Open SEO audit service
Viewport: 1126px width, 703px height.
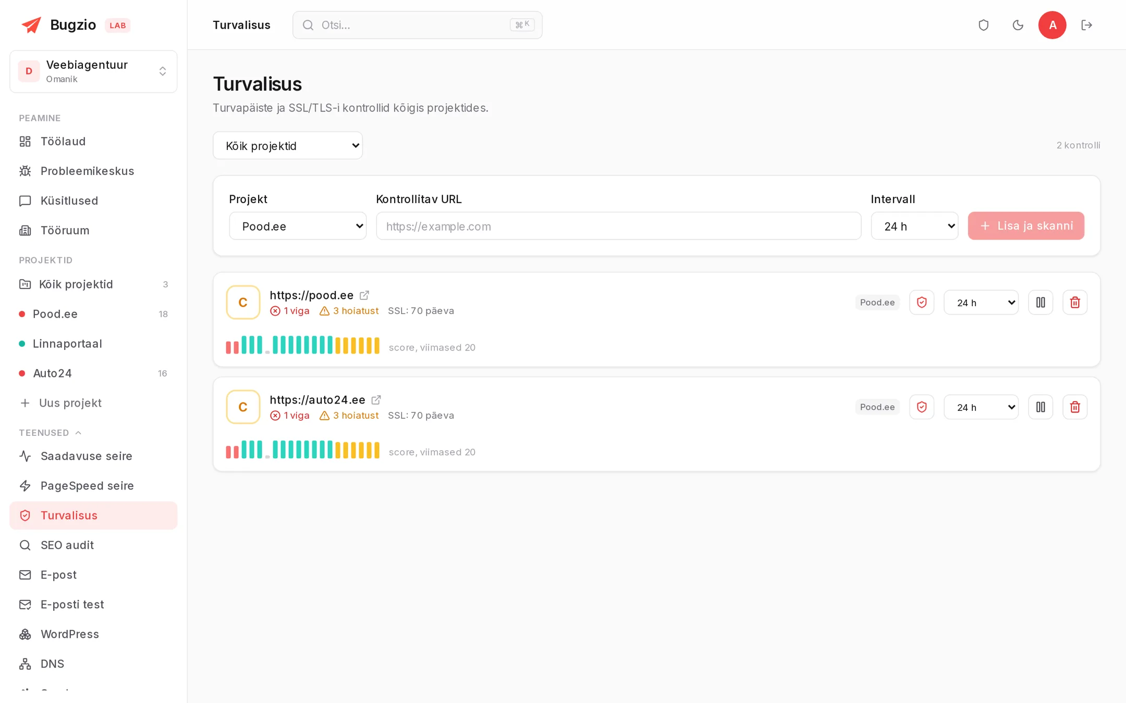coord(93,545)
